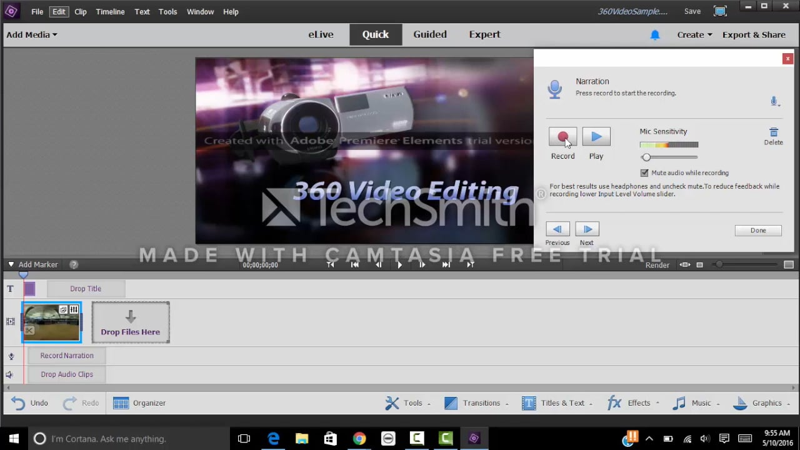Click Save in the title bar

click(692, 11)
